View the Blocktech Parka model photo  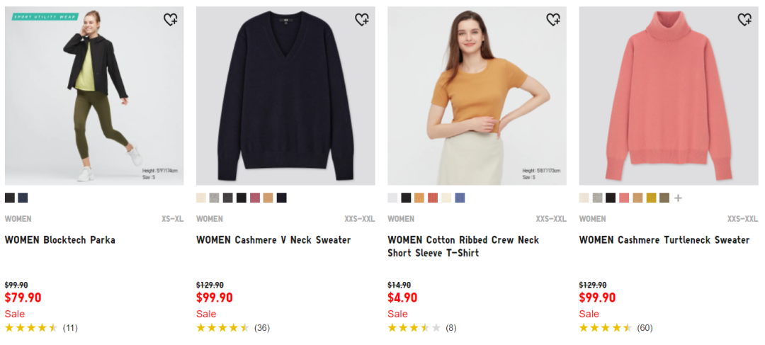pyautogui.click(x=94, y=96)
